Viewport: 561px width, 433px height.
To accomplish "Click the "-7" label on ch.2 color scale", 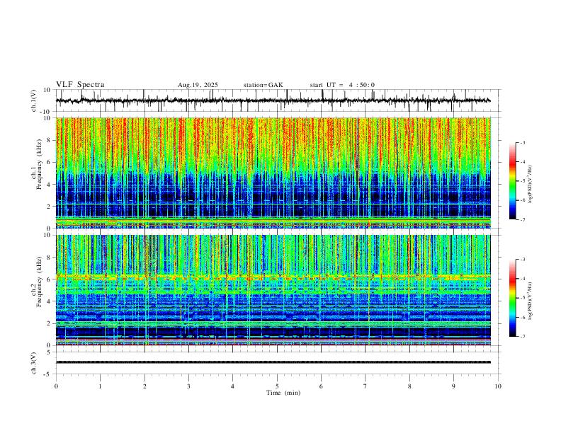I will click(x=523, y=336).
